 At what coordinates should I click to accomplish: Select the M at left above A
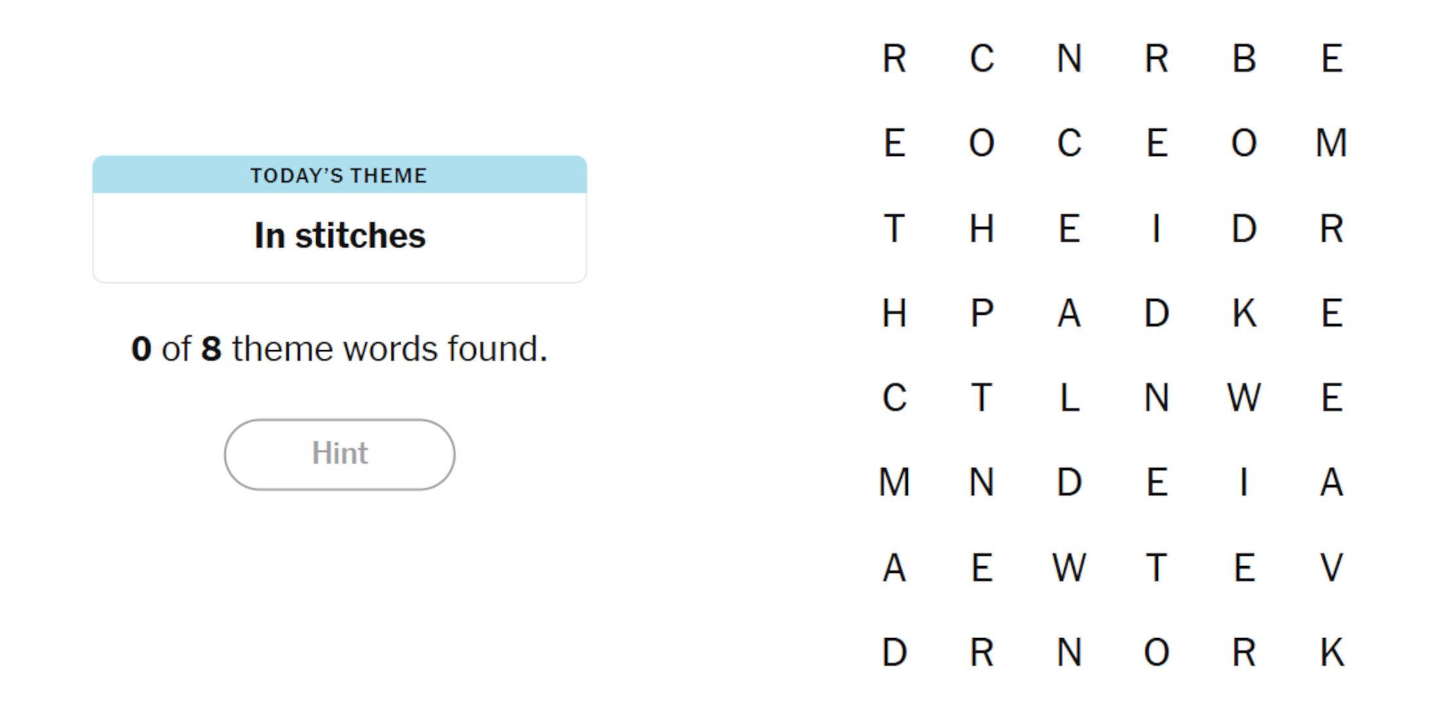pyautogui.click(x=894, y=482)
